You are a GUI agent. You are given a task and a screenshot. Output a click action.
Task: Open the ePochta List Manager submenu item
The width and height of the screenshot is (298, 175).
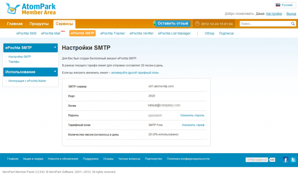tap(174, 33)
